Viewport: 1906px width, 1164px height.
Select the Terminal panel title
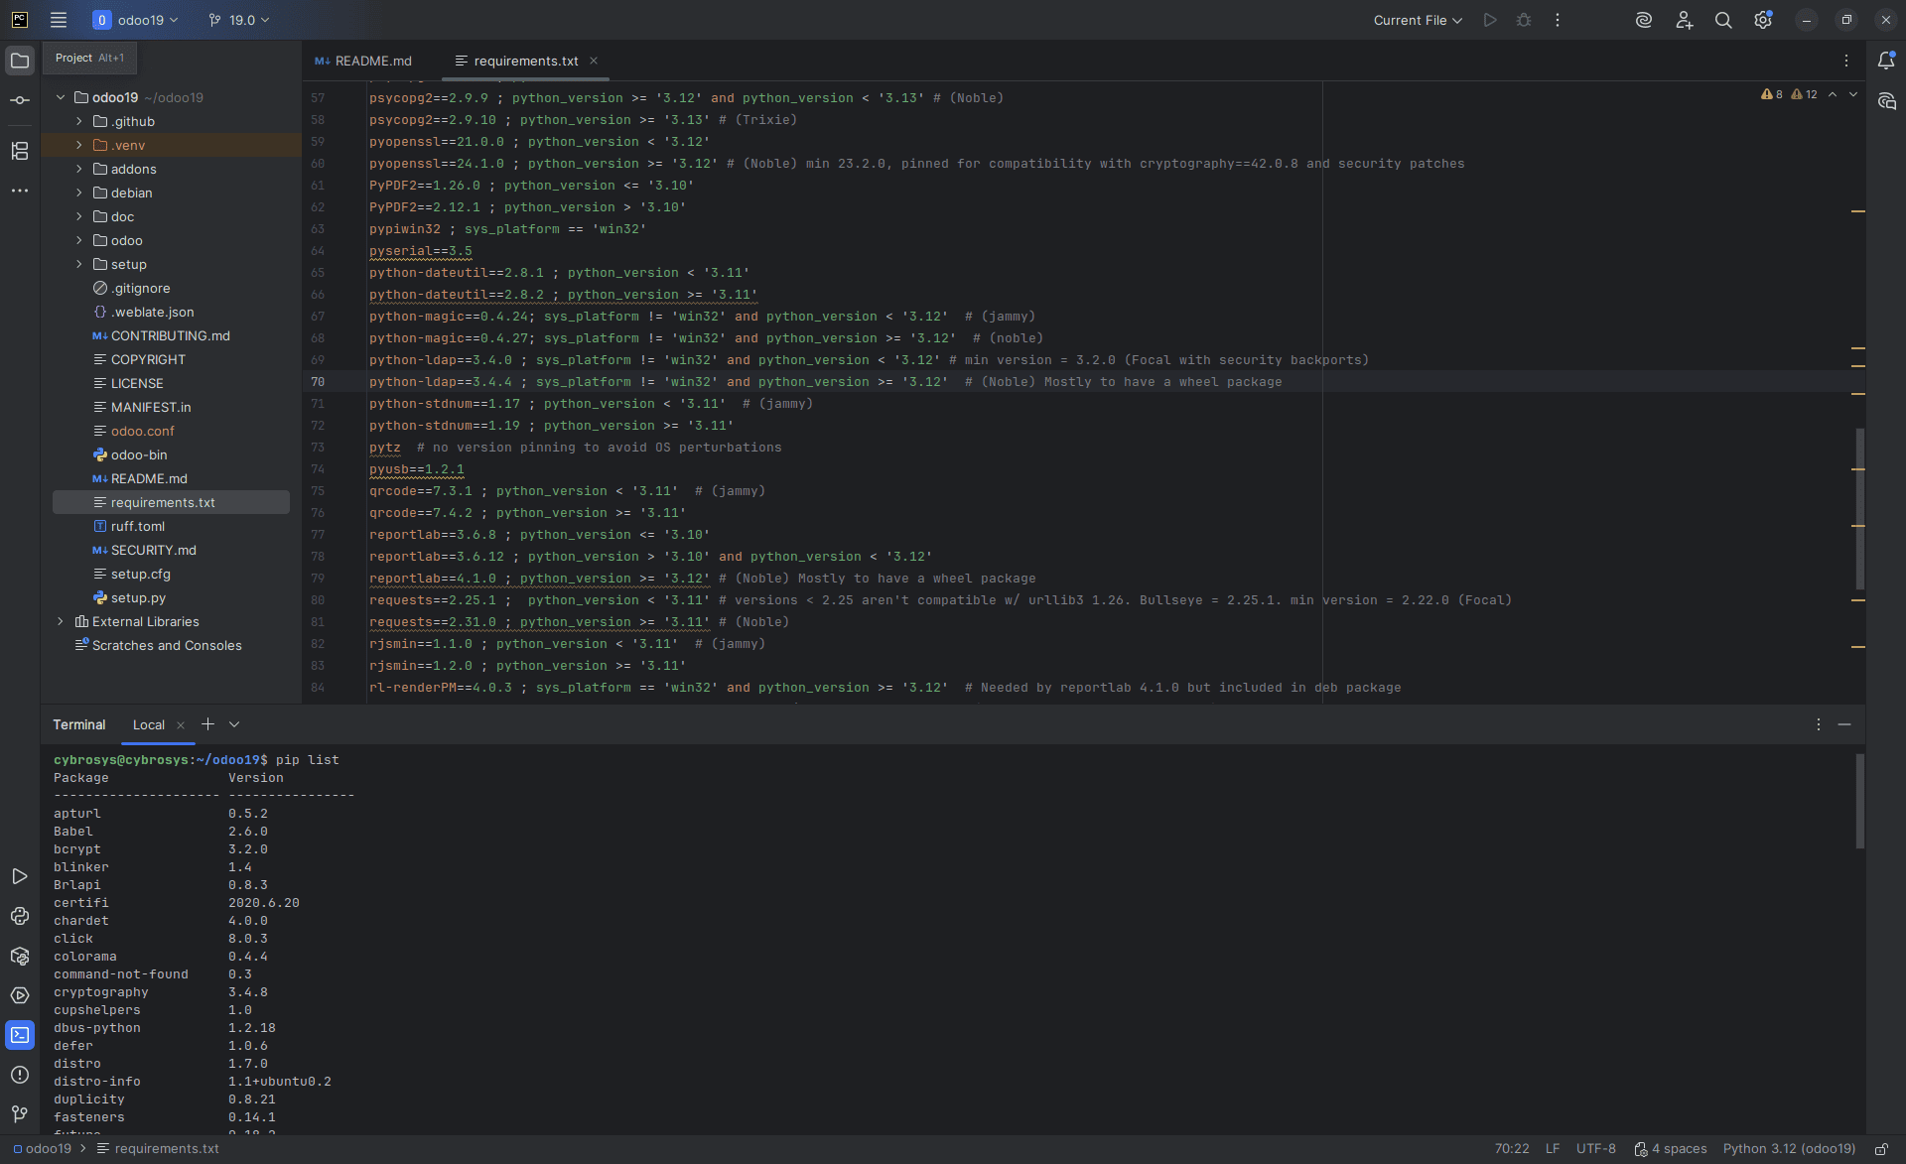79,724
